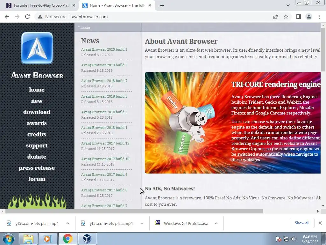The height and width of the screenshot is (245, 326).
Task: Open the donate menu link
Action: [x=37, y=157]
